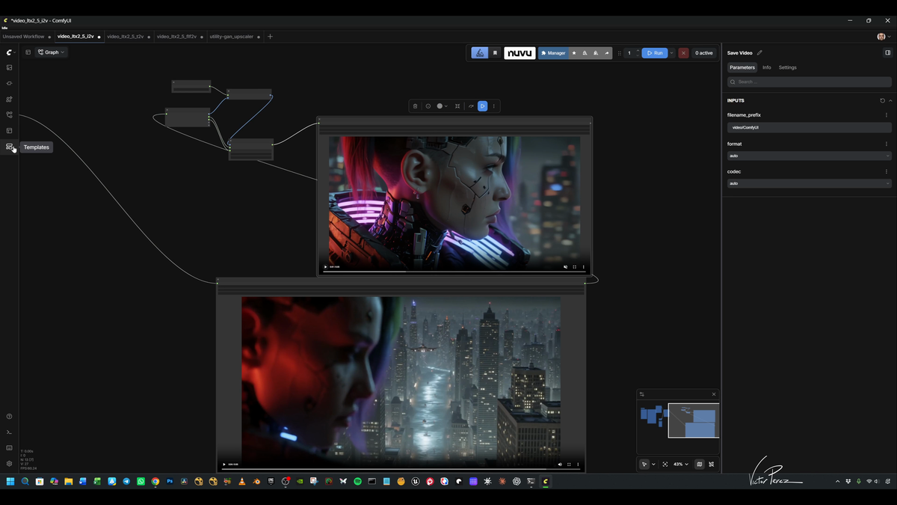Screen dimensions: 897x505
Task: Open the node color picker dropdown
Action: (x=442, y=106)
